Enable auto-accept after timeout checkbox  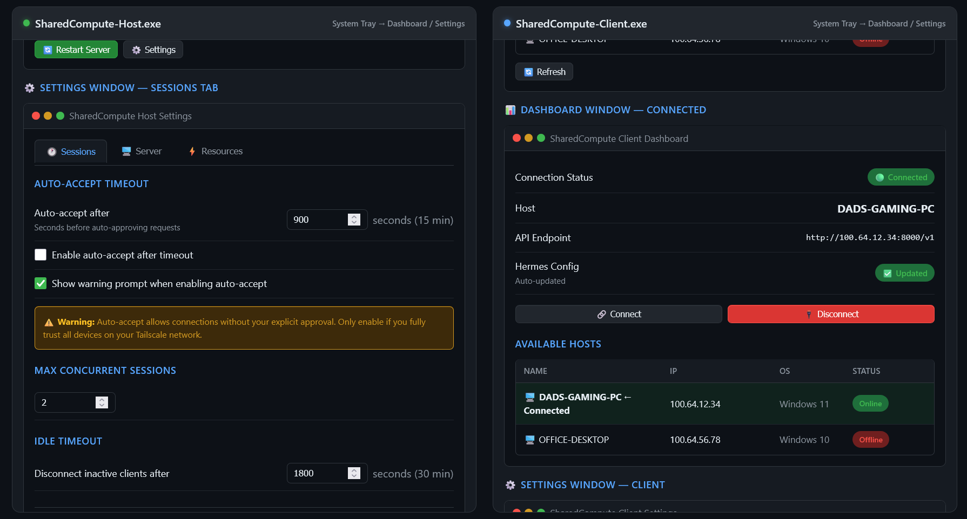[41, 255]
